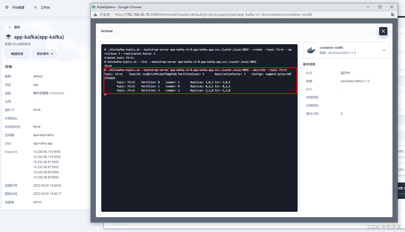Screen dimensions: 405x232
Task: Click image value ydockerp/kafka:3.1.0 under 基本信息
Action: [x=355, y=81]
